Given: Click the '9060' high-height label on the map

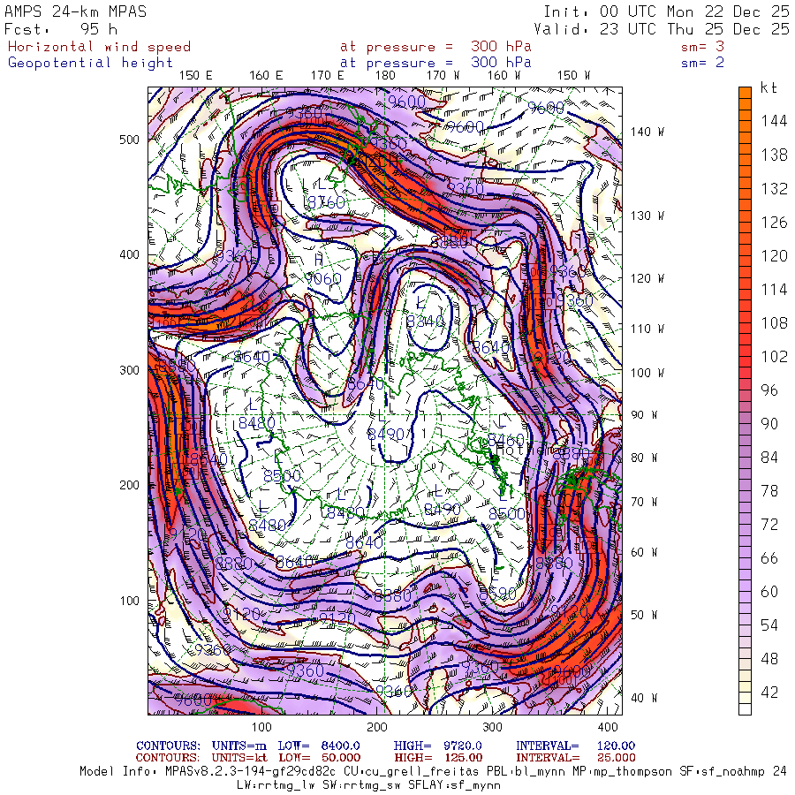Looking at the screenshot, I should coord(323,279).
